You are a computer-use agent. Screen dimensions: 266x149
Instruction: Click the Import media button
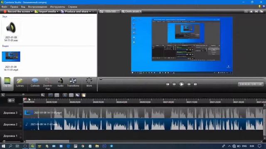coord(45,12)
